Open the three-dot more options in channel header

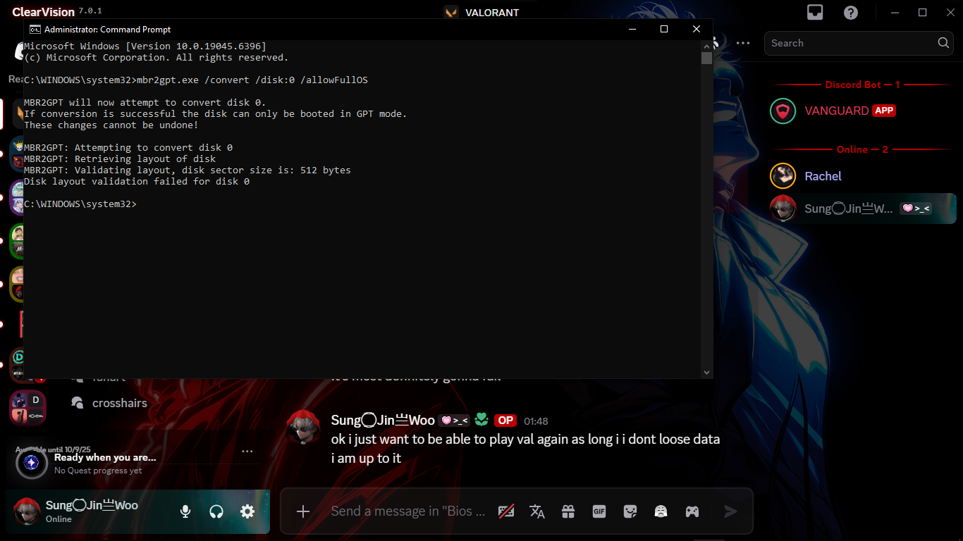(743, 43)
